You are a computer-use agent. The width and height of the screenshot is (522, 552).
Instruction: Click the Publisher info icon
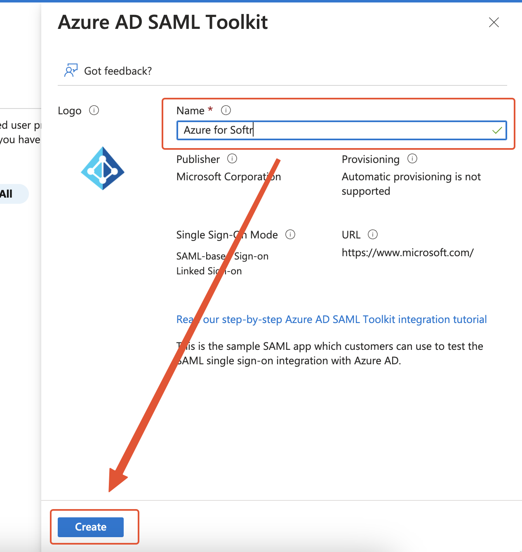click(x=232, y=158)
